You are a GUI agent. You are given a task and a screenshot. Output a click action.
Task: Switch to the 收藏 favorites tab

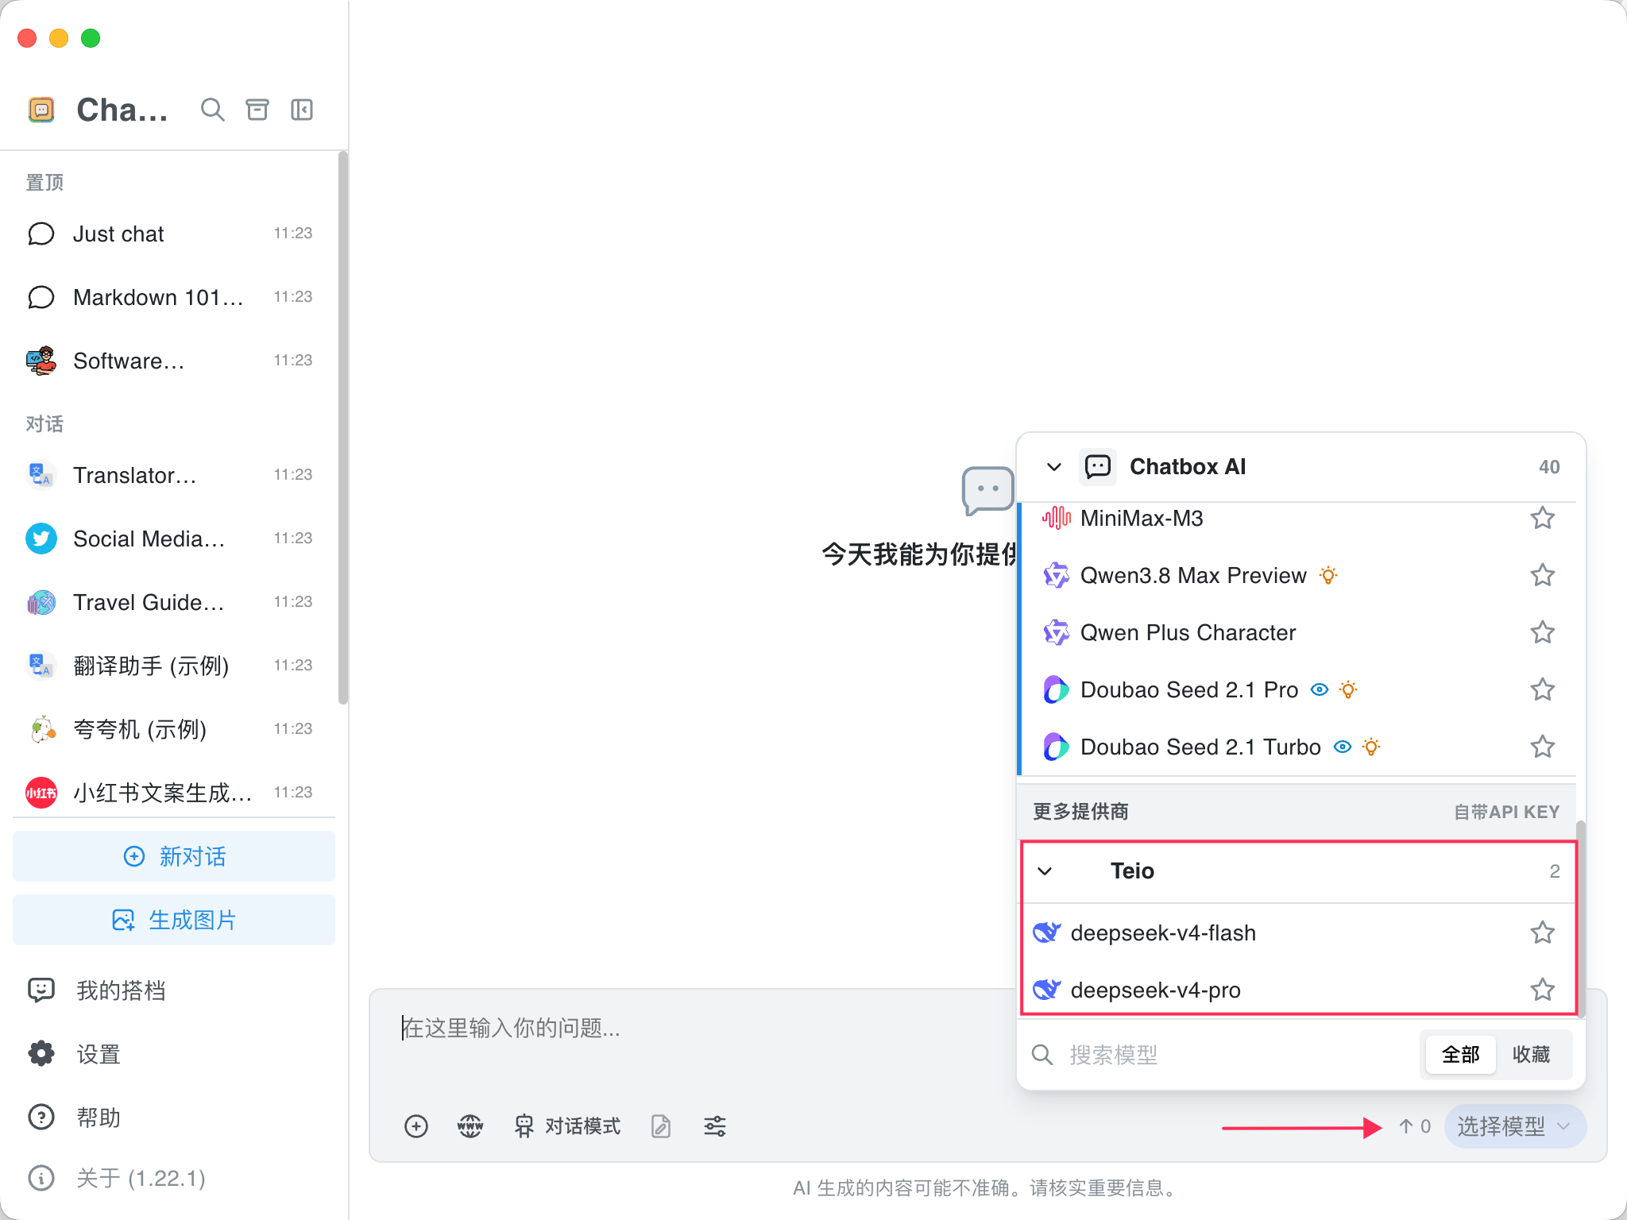click(x=1532, y=1055)
